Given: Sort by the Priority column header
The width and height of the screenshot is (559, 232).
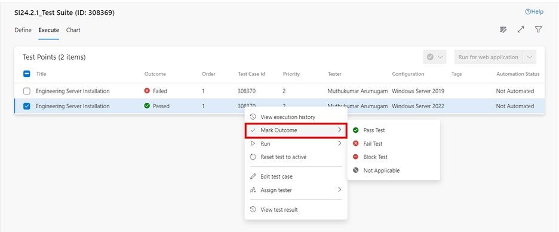Looking at the screenshot, I should (x=291, y=74).
